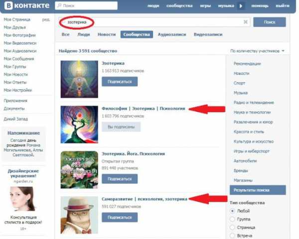The height and width of the screenshot is (239, 299).
Task: Select "Рекомендации" category filter
Action: 247,64
